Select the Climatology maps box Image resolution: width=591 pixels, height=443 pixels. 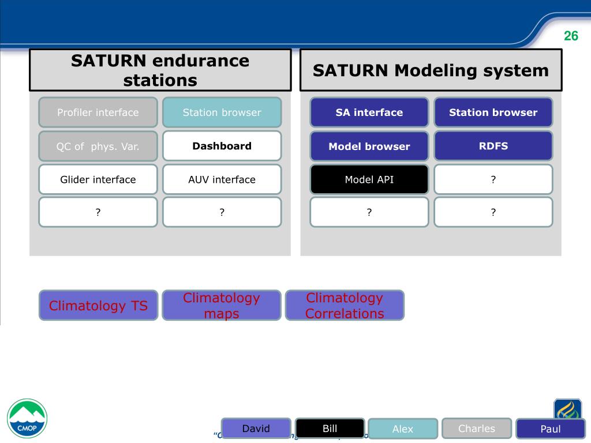pos(222,306)
